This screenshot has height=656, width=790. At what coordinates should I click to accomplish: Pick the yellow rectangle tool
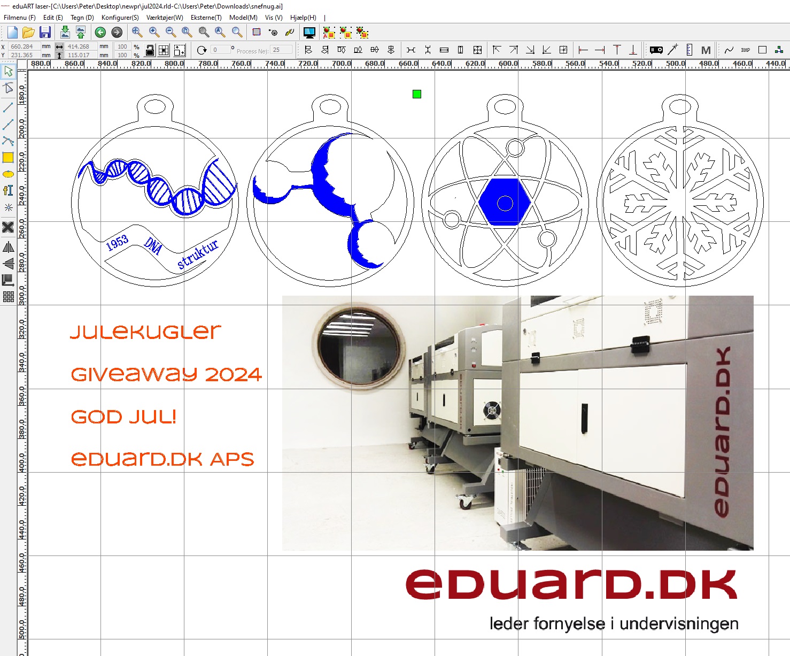coord(8,157)
